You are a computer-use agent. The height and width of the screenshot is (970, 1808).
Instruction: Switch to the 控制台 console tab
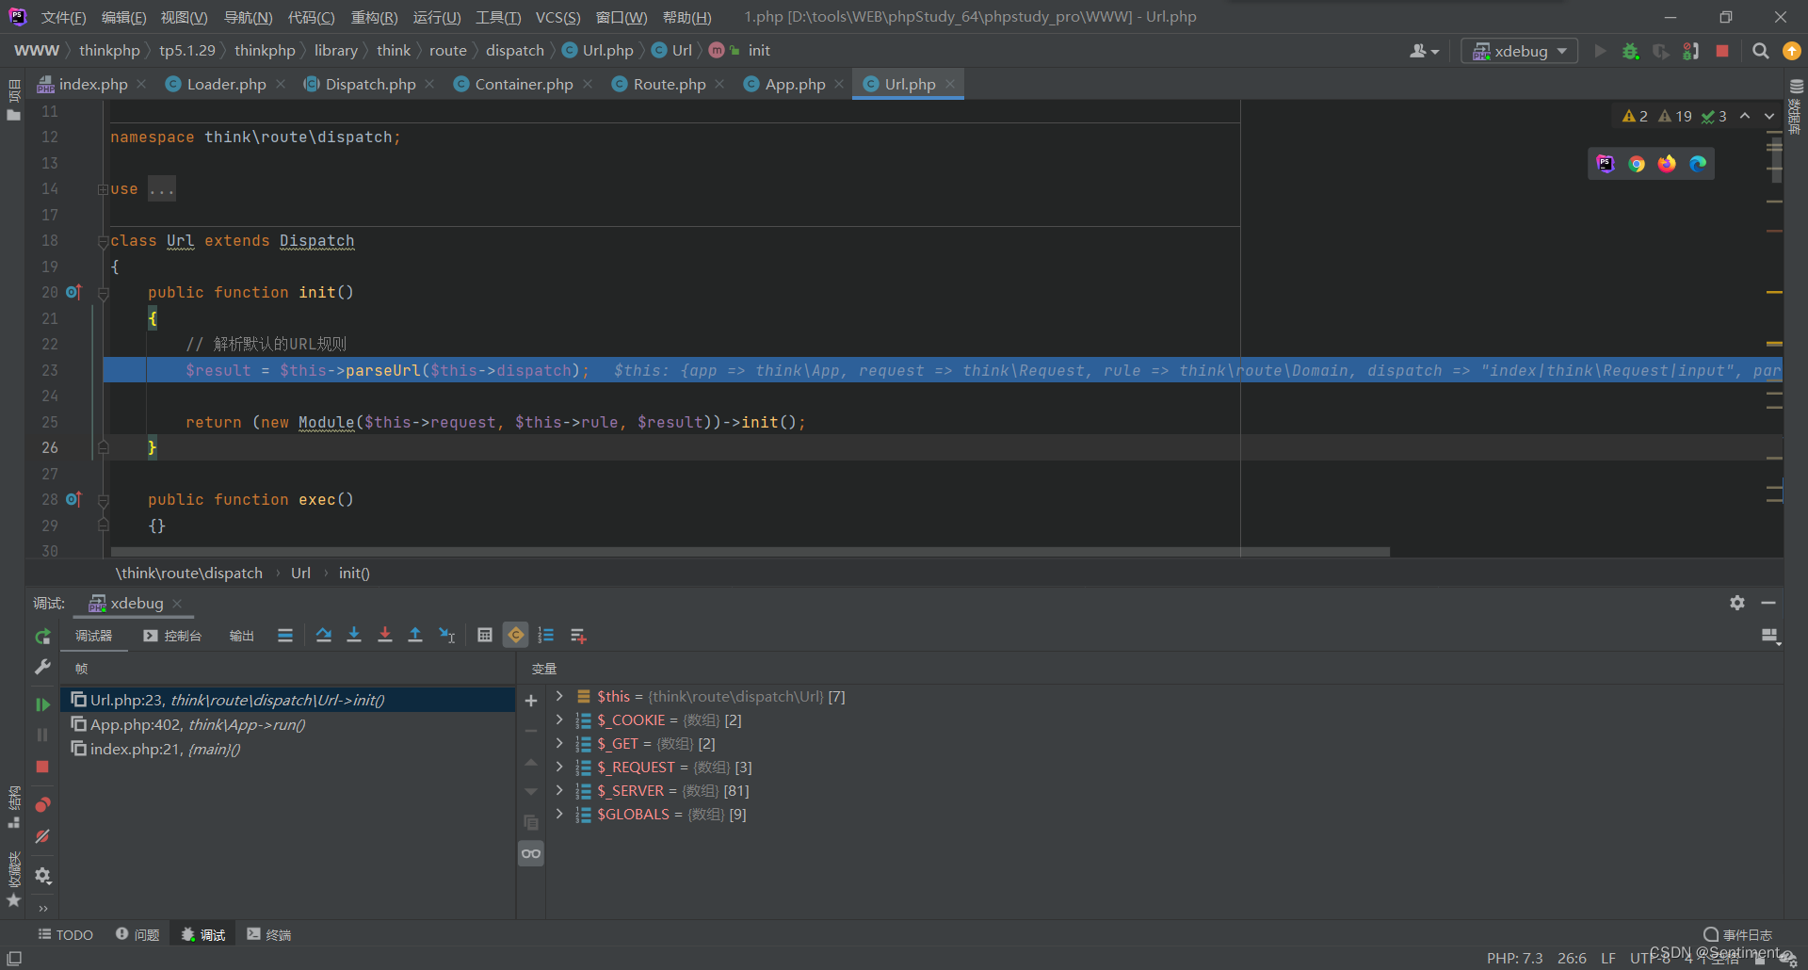172,636
